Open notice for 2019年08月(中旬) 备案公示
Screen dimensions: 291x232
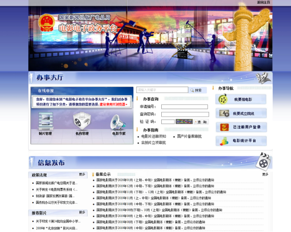click(x=151, y=228)
